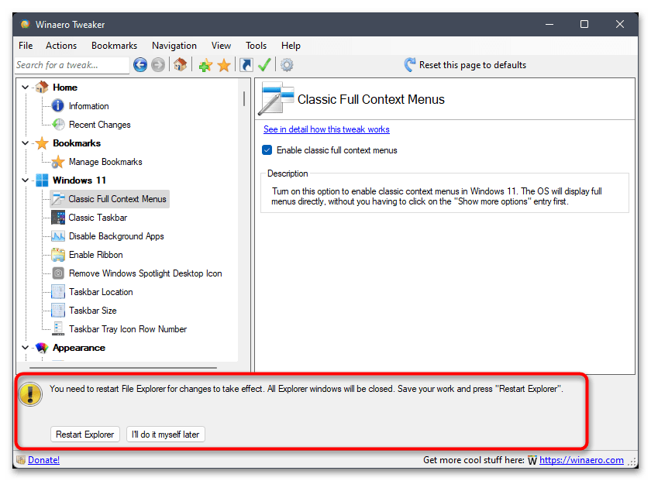The height and width of the screenshot is (481, 651).
Task: Go to Home page via house toolbar icon
Action: coord(180,65)
